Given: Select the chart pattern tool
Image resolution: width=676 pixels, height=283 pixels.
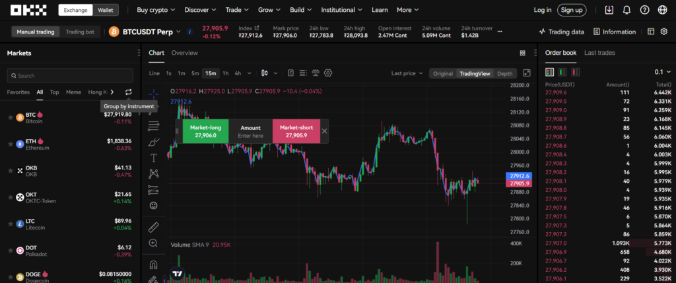Looking at the screenshot, I should [153, 173].
